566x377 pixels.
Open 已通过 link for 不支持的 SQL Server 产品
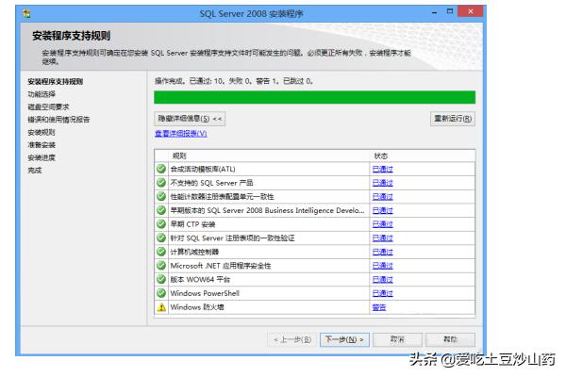383,183
